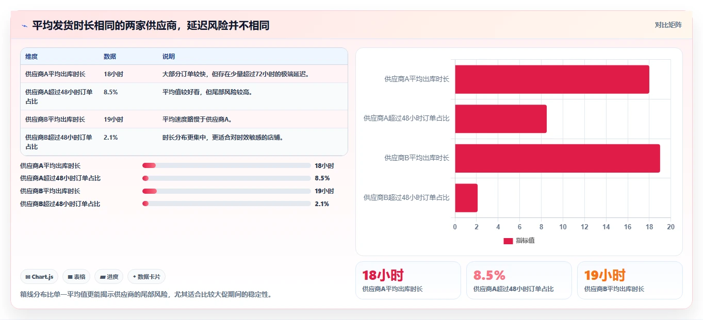Click the lightning icon beside the title
Viewport: 703px width, 320px height.
[x=25, y=26]
